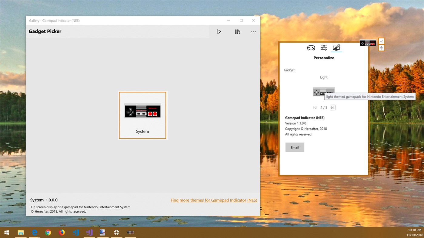The height and width of the screenshot is (238, 424).
Task: Select the System theme thumbnail
Action: (142, 115)
